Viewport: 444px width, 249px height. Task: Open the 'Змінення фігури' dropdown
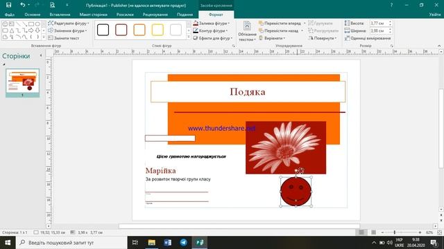[x=67, y=30]
